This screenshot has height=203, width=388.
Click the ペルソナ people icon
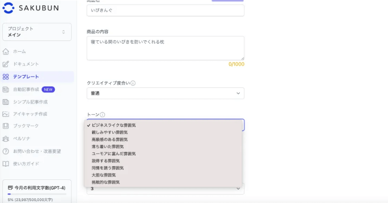(x=6, y=138)
